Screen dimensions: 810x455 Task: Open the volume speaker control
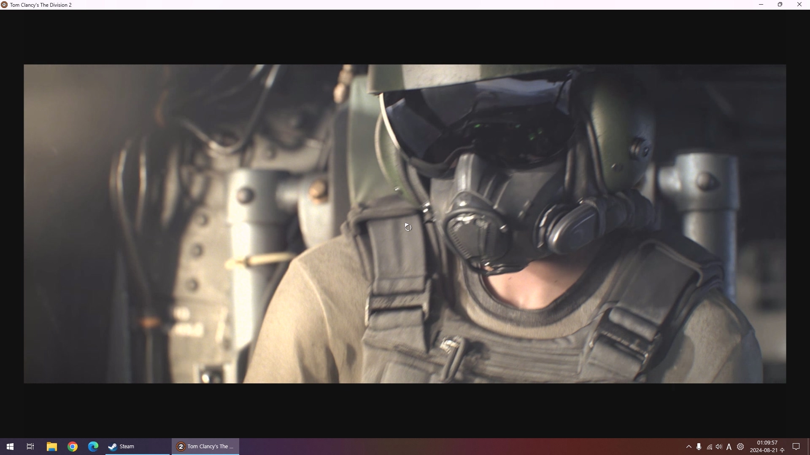pyautogui.click(x=719, y=447)
